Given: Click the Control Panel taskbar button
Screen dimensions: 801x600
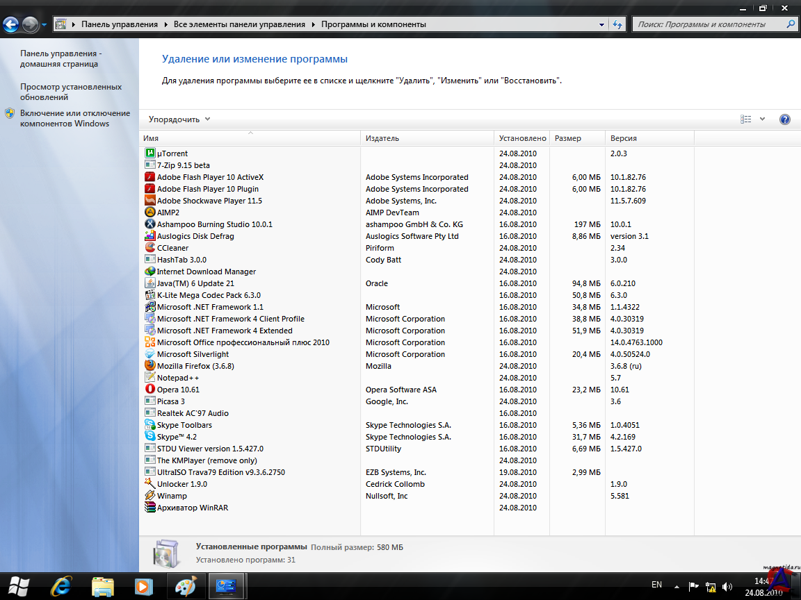Looking at the screenshot, I should pyautogui.click(x=227, y=587).
